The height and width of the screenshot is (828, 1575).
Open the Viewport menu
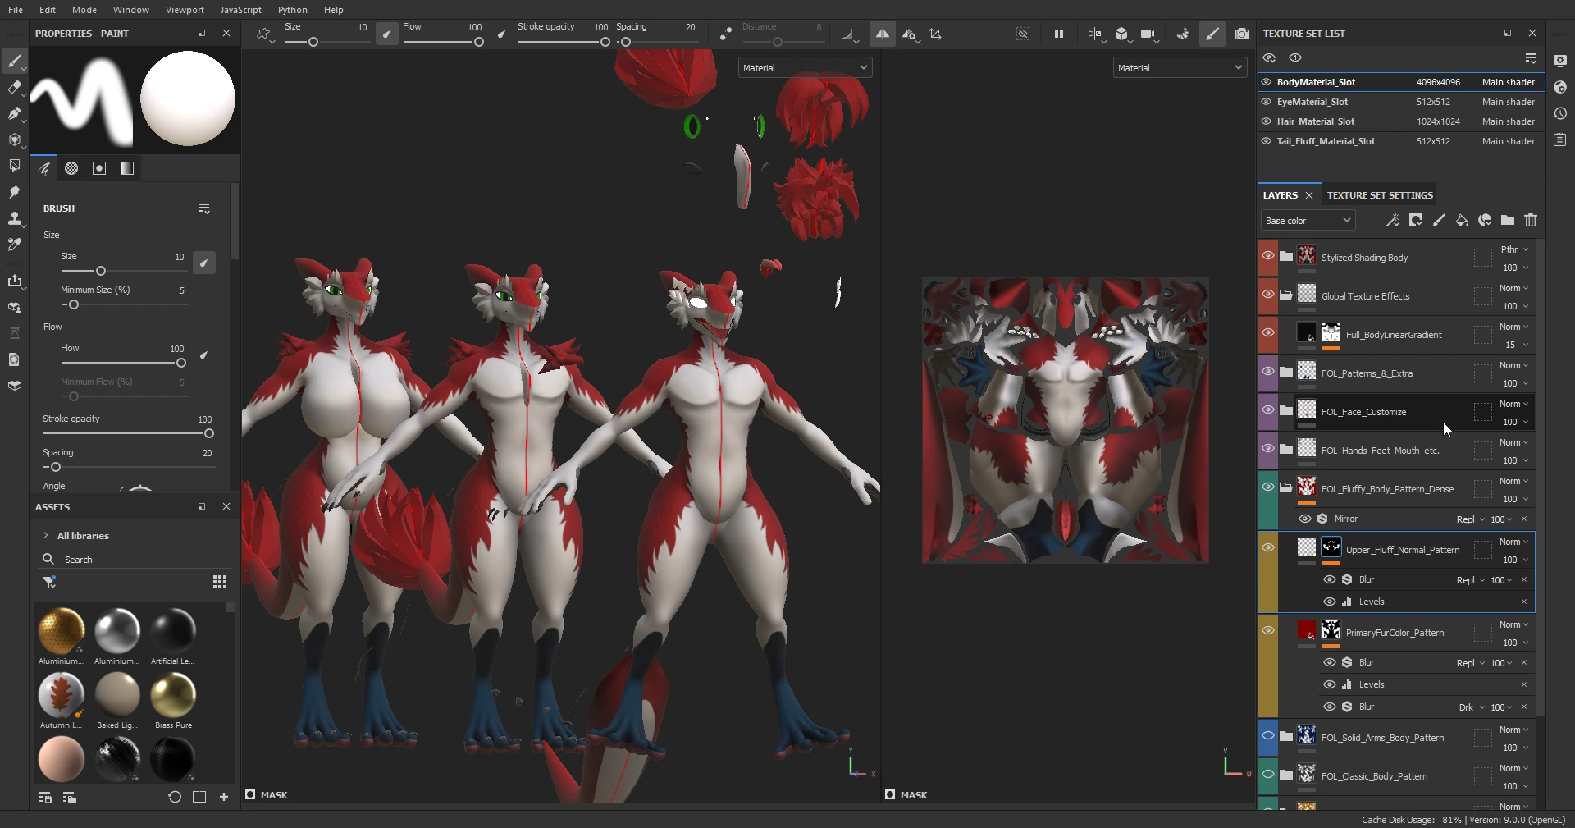pyautogui.click(x=185, y=10)
